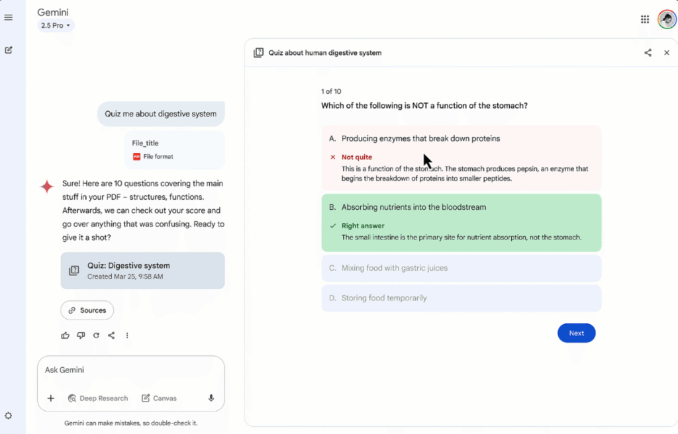
Task: Select answer A about producing enzymes
Action: (x=461, y=158)
